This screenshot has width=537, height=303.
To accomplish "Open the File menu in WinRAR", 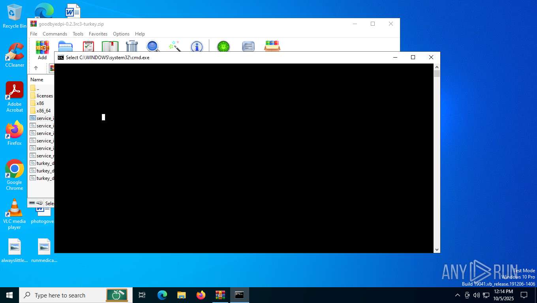I will pyautogui.click(x=34, y=34).
